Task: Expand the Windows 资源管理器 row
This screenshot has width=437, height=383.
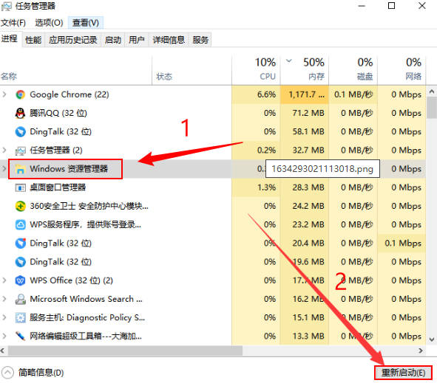Action: pyautogui.click(x=4, y=169)
